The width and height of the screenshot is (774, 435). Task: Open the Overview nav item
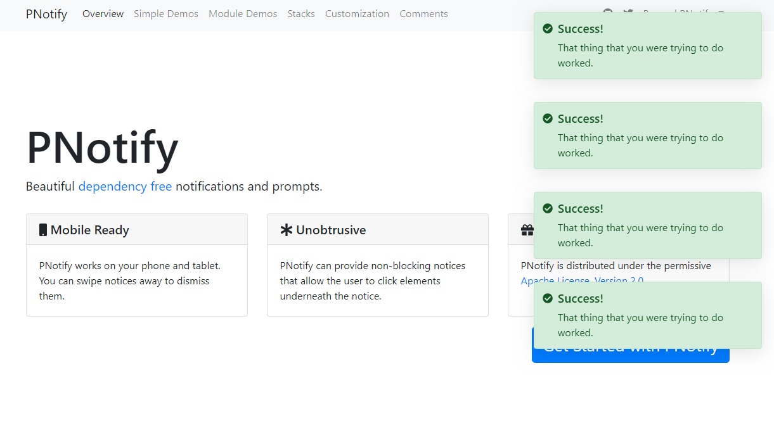coord(103,14)
